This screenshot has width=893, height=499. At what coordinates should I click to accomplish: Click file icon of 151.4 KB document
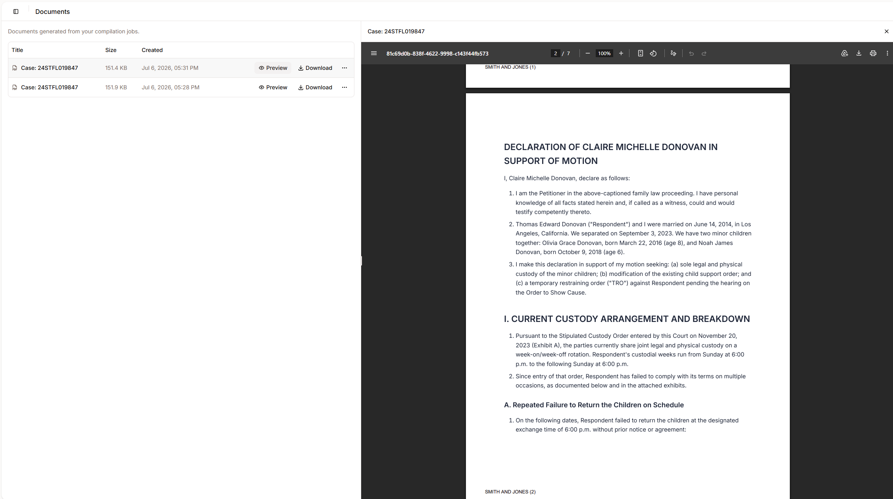click(x=15, y=68)
